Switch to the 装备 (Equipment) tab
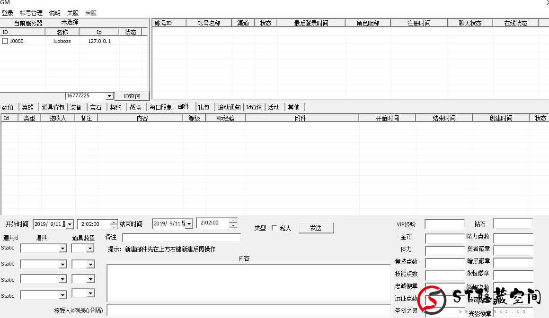Viewport: 549px width, 318px height. tap(76, 107)
